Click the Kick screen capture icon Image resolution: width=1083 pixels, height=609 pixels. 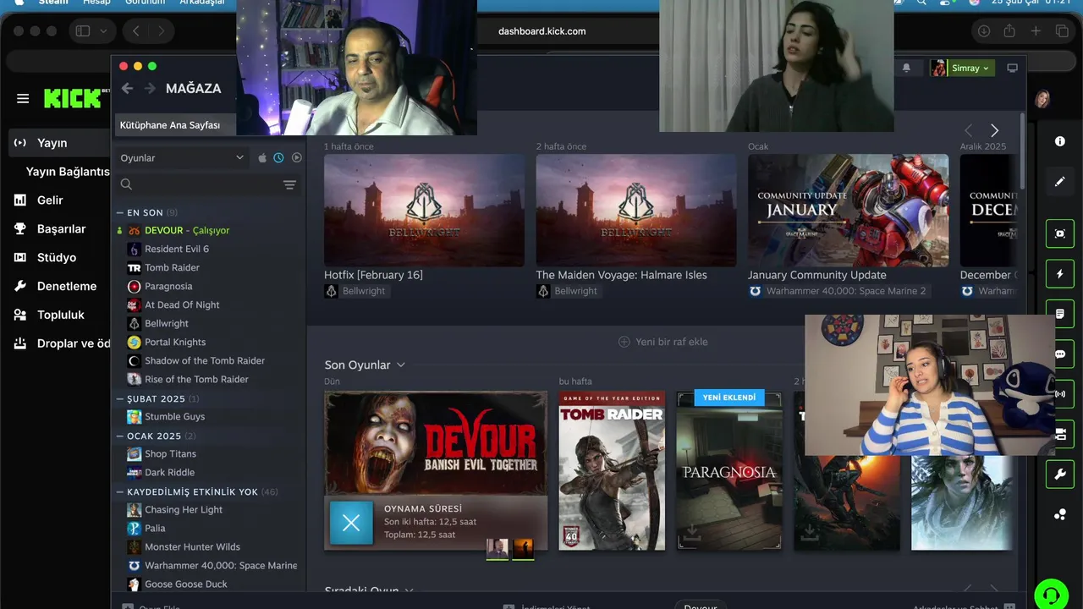pos(1059,233)
